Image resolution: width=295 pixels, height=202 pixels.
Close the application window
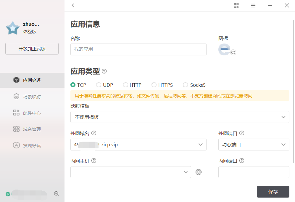click(287, 5)
